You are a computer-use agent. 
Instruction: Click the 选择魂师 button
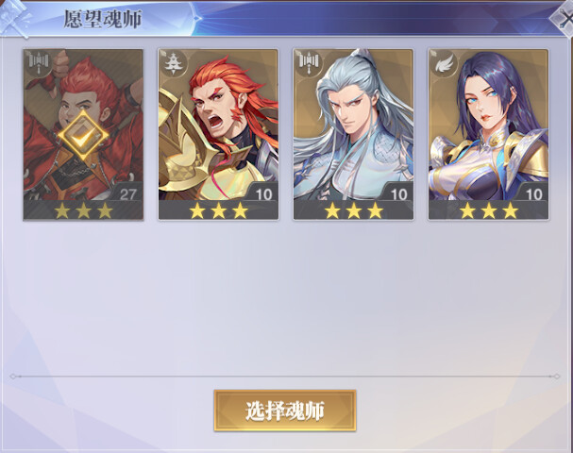(x=285, y=411)
